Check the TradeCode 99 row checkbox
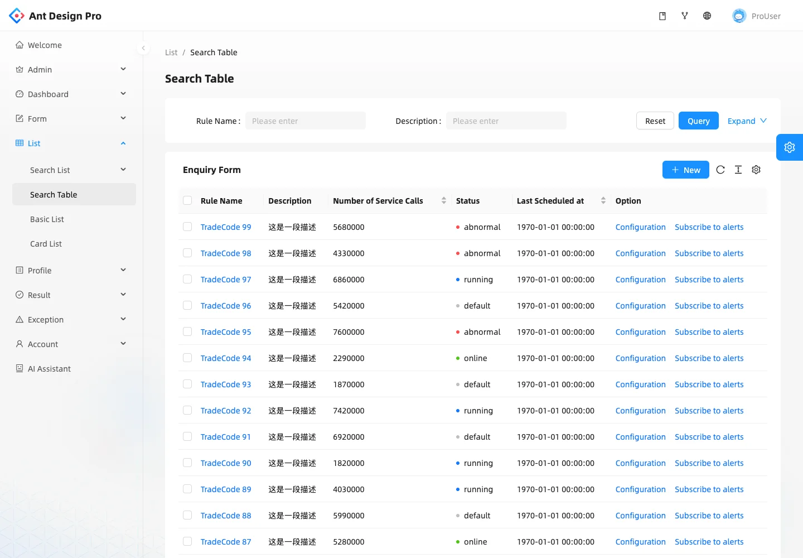This screenshot has height=558, width=803. 187,227
